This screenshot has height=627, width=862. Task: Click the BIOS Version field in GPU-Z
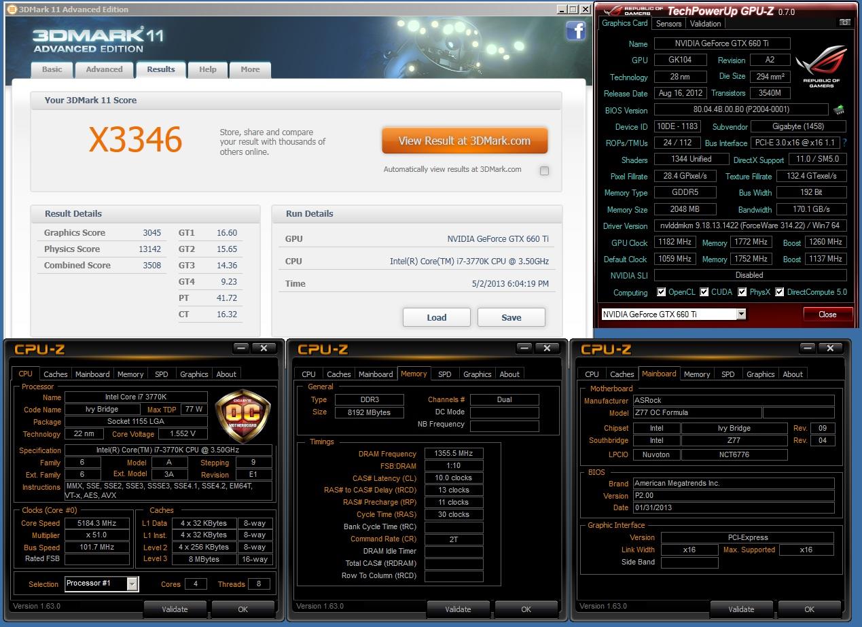pos(741,109)
